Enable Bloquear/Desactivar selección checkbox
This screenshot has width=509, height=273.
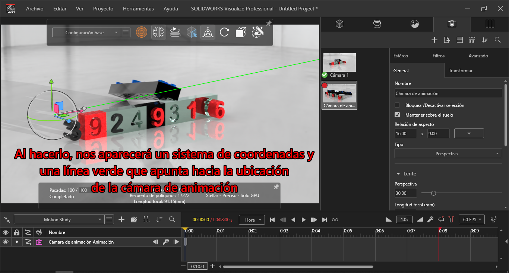pos(397,105)
